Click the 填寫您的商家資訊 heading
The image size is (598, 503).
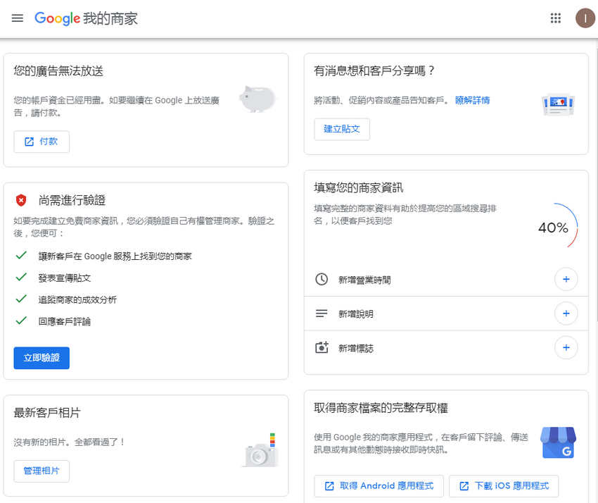coord(359,188)
